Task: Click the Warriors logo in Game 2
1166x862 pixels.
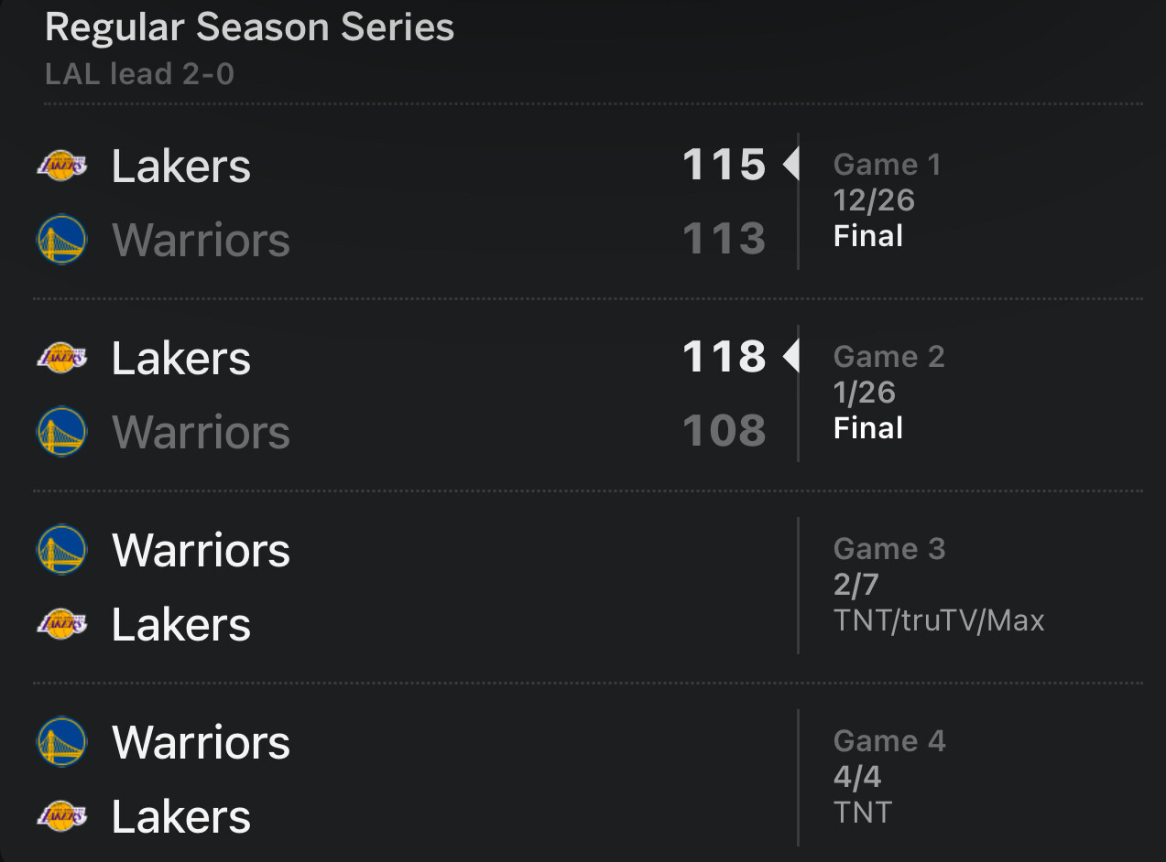Action: [62, 432]
